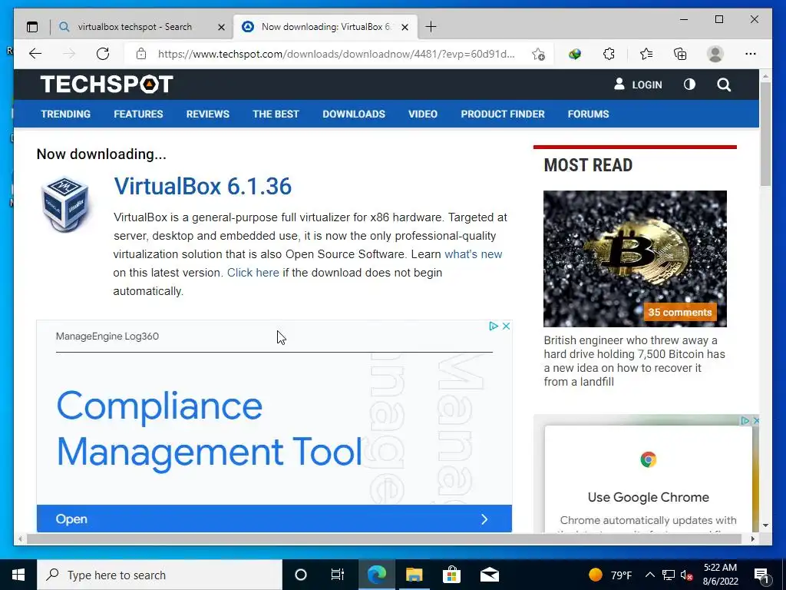Open the Windows Start menu
The width and height of the screenshot is (786, 590).
point(18,575)
